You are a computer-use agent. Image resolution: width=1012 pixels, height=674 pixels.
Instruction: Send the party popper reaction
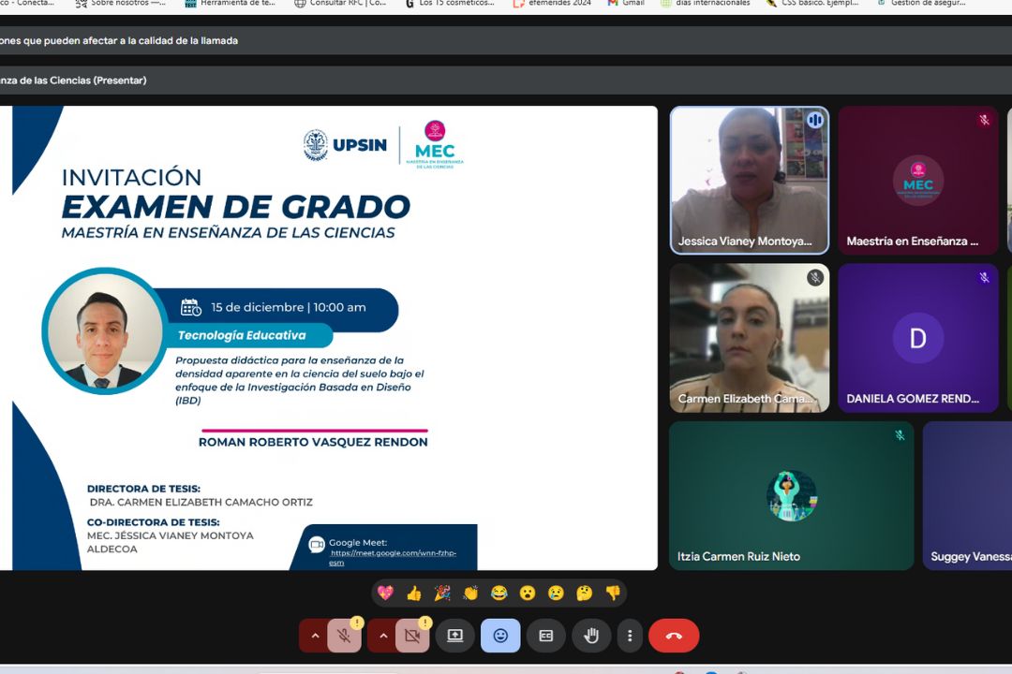442,593
